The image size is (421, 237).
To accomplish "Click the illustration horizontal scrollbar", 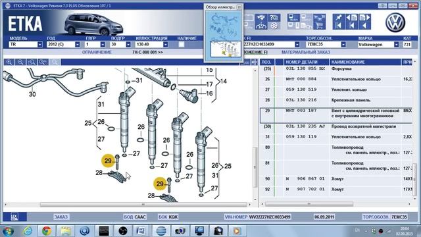I will [143, 205].
